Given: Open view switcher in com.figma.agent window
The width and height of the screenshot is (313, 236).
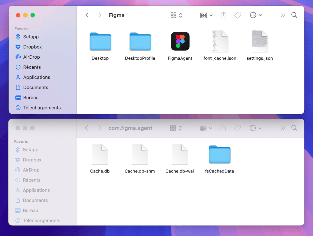Looking at the screenshot, I should [176, 128].
